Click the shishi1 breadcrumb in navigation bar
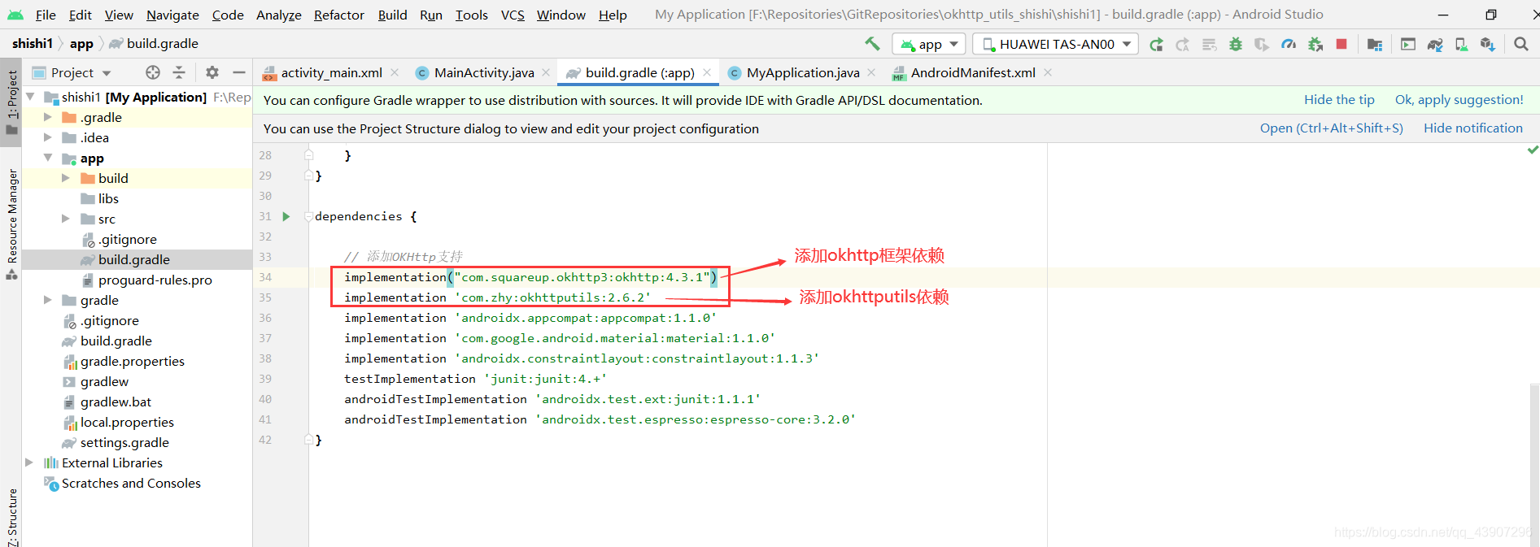 click(33, 44)
